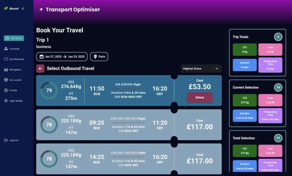Click the Our world globe icon
Viewport: 292px width, 176px height.
(6, 80)
